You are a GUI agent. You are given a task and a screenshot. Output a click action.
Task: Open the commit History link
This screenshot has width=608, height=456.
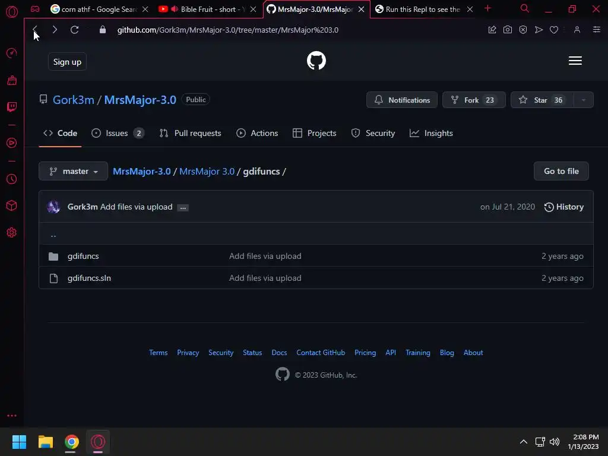point(564,207)
